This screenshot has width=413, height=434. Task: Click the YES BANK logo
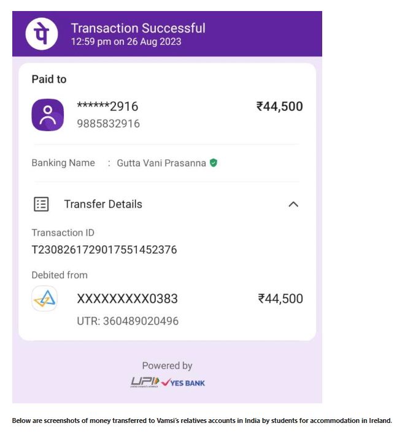click(183, 383)
